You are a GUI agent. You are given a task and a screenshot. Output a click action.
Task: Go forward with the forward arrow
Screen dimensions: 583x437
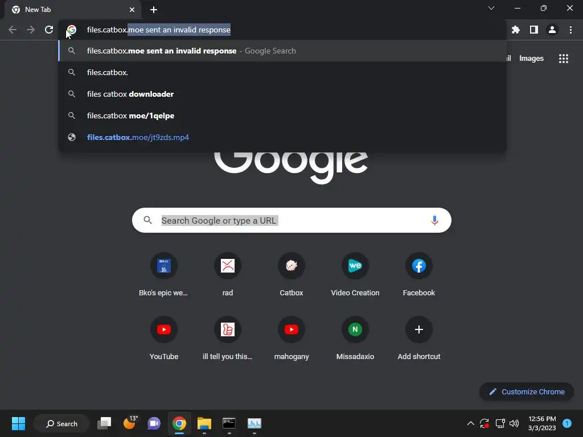click(x=31, y=30)
